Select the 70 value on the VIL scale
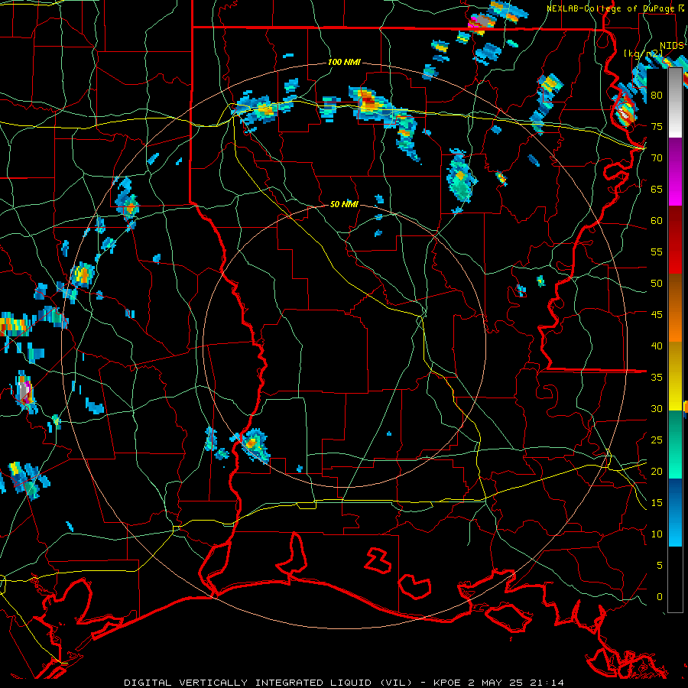The width and height of the screenshot is (688, 688). click(x=657, y=158)
